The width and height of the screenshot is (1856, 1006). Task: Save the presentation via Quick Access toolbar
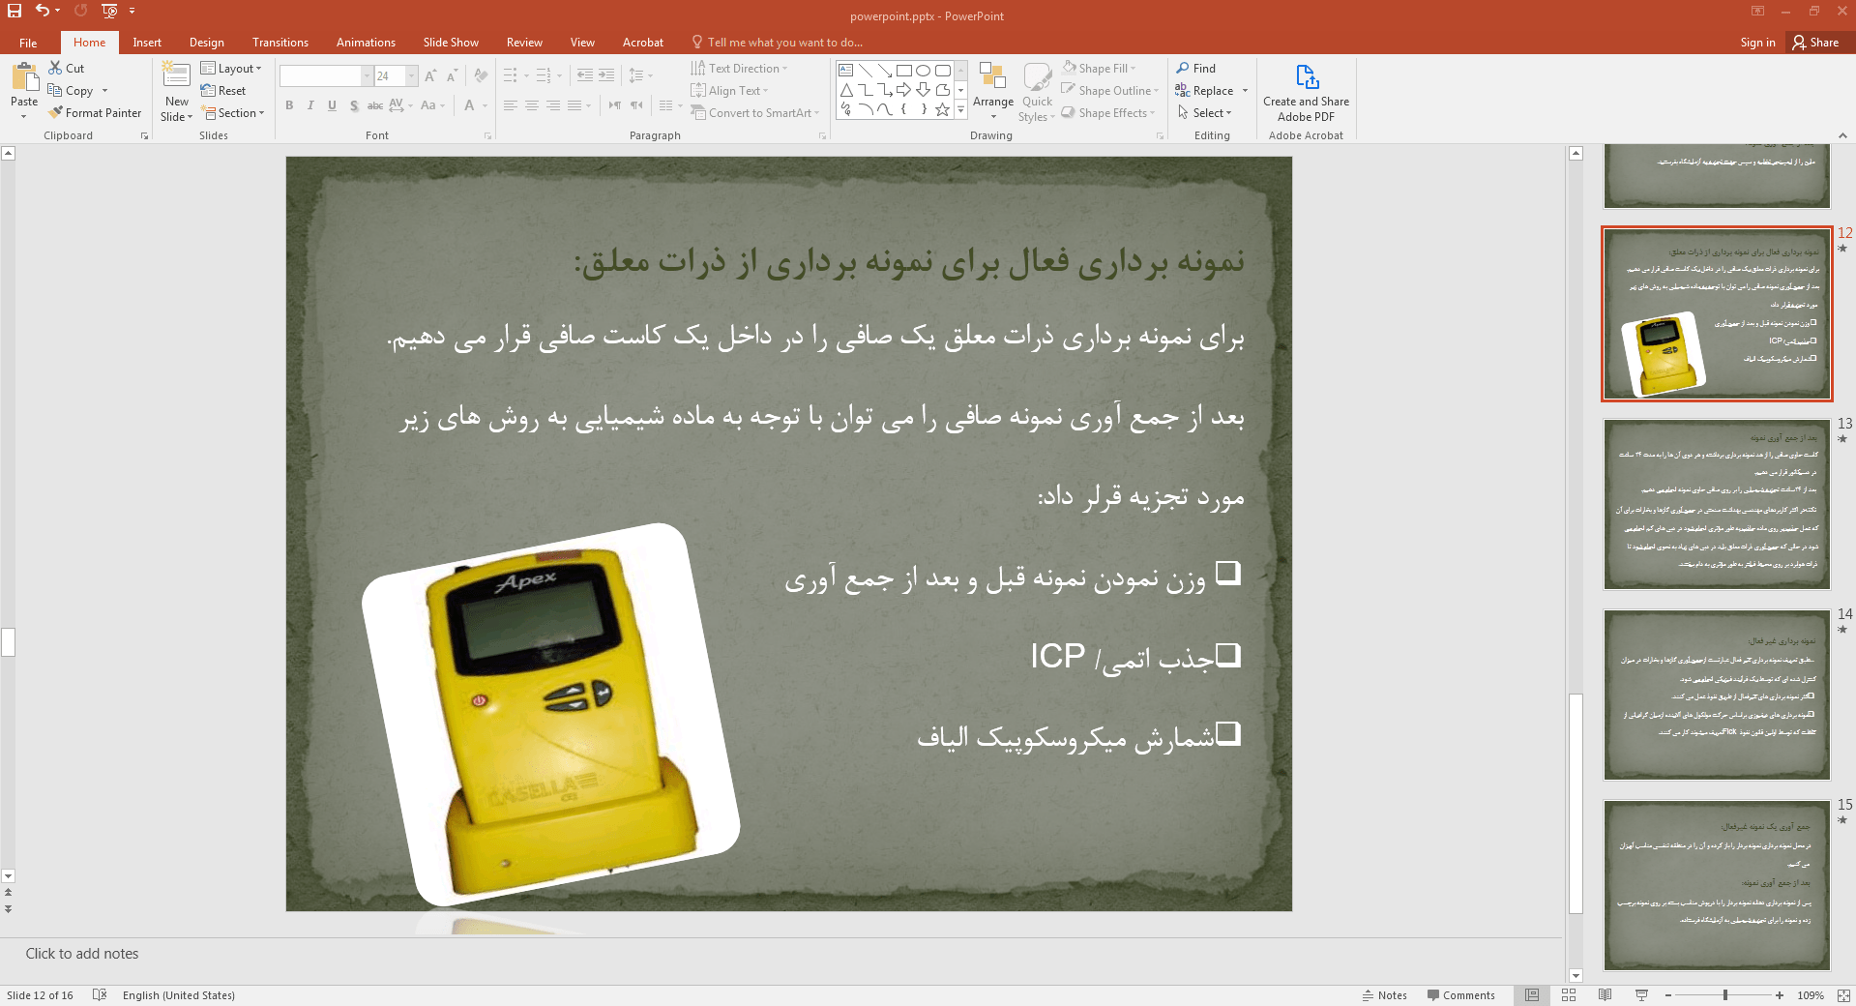[15, 11]
